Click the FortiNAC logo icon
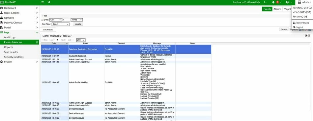The image size is (313, 121). click(2, 2)
